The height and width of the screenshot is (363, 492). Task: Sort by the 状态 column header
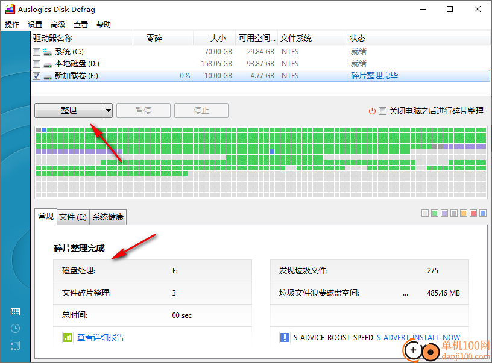click(x=418, y=38)
